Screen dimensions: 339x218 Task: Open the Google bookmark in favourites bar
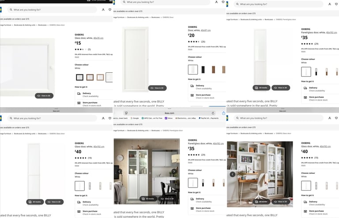tap(135, 118)
